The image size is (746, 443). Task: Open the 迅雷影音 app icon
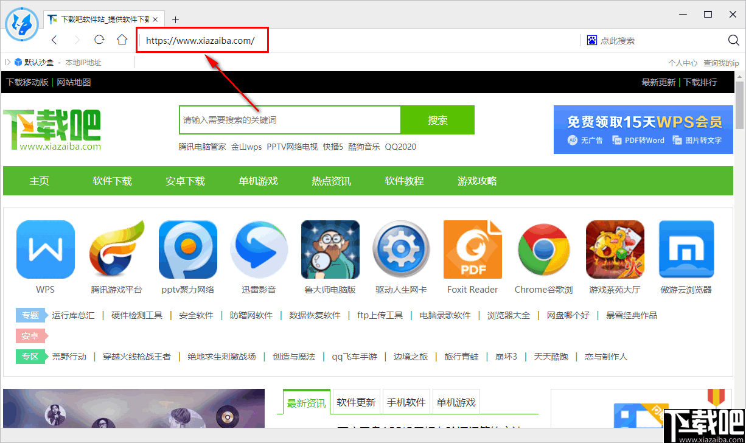[x=259, y=249]
